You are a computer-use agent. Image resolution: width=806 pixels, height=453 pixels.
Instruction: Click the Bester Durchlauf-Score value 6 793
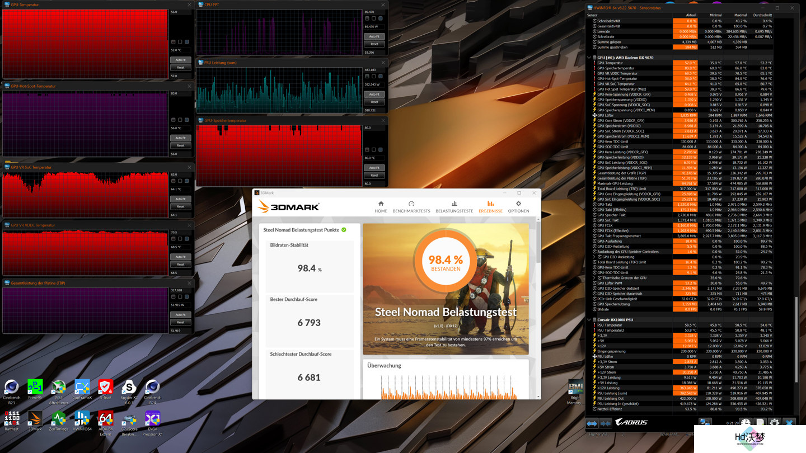[309, 323]
